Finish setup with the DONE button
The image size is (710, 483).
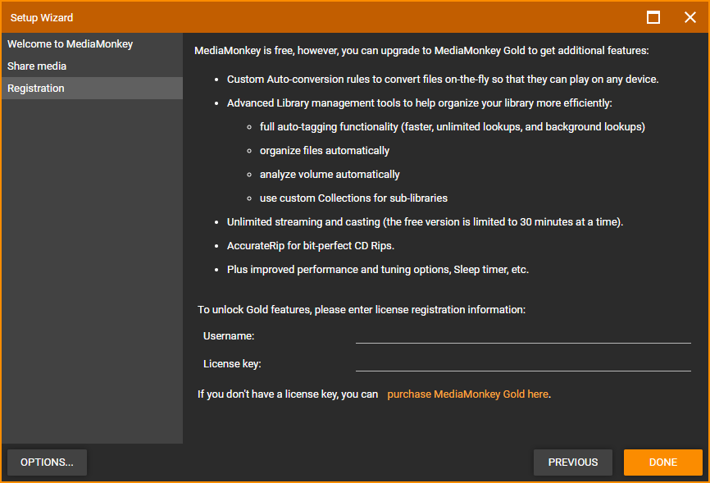[x=663, y=462]
